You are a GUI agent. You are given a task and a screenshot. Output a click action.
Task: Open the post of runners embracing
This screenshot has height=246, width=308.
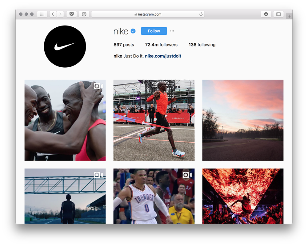coord(65,120)
